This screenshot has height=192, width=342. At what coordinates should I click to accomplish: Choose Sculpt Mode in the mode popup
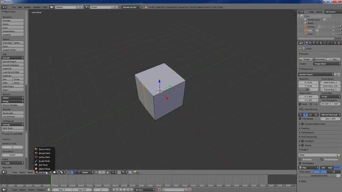pos(44,161)
